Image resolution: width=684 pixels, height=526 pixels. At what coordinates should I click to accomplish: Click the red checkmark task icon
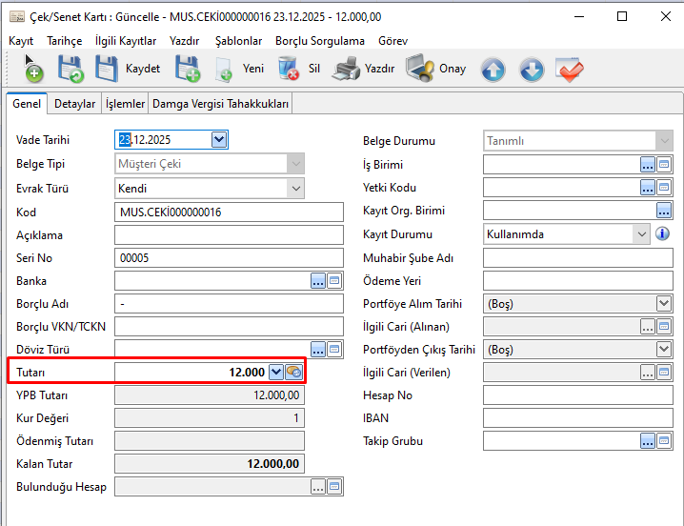569,70
